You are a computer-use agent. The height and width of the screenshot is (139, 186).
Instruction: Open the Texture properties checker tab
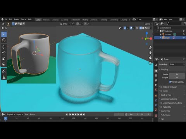[x=156, y=115]
